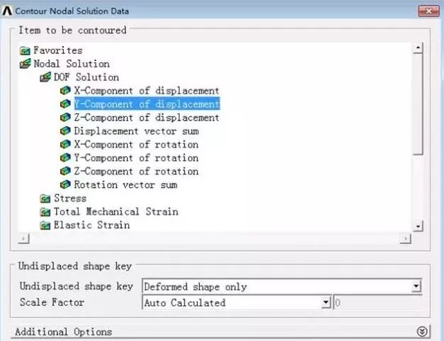Select Z-Component of displacement
The image size is (444, 341).
(x=147, y=118)
